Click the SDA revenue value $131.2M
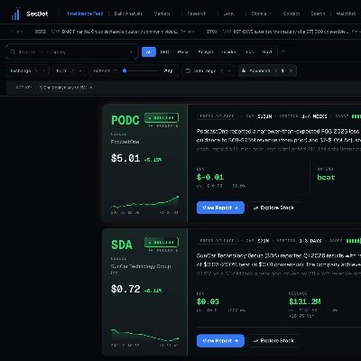Image resolution: width=361 pixels, height=361 pixels. tap(305, 301)
